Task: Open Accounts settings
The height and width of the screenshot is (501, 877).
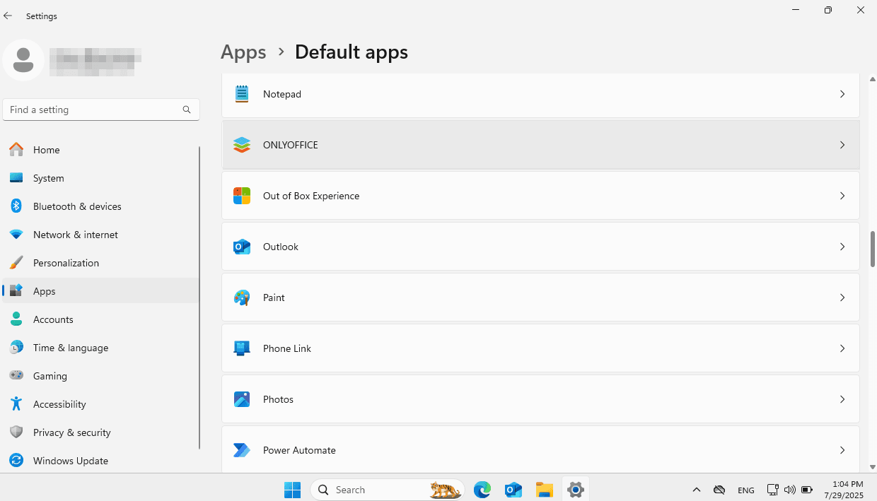Action: click(100, 319)
